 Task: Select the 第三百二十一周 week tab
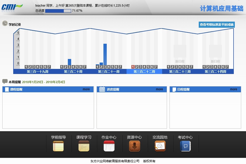pos(109,71)
